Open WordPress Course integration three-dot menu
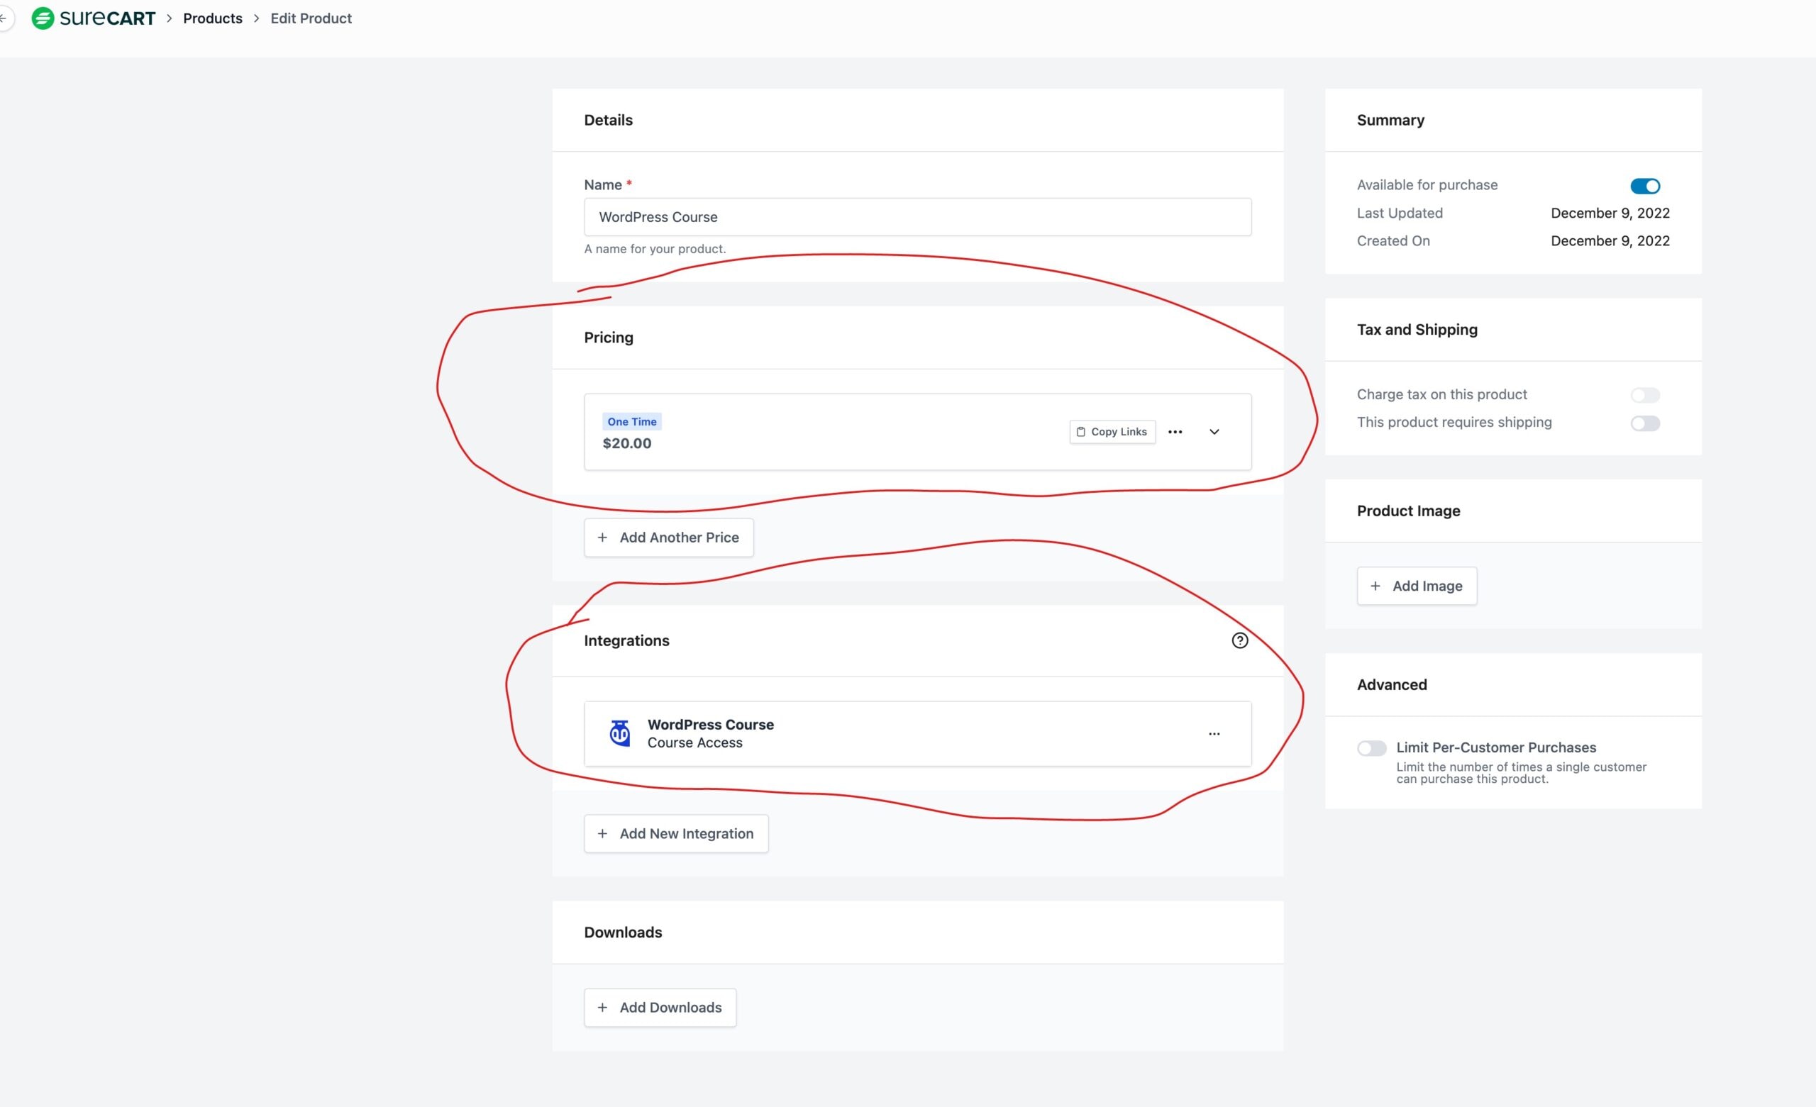The height and width of the screenshot is (1107, 1816). coord(1214,734)
